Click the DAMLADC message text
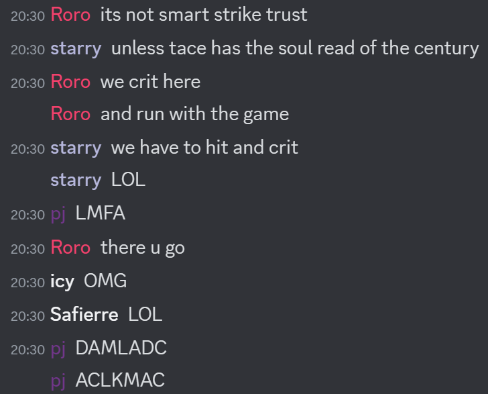 [121, 348]
